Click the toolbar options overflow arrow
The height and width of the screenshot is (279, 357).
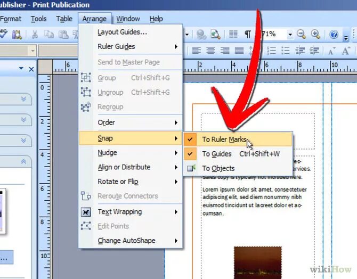pos(346,38)
